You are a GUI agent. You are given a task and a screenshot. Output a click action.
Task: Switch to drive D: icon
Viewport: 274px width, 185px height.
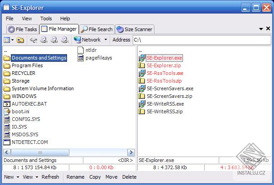point(44,40)
